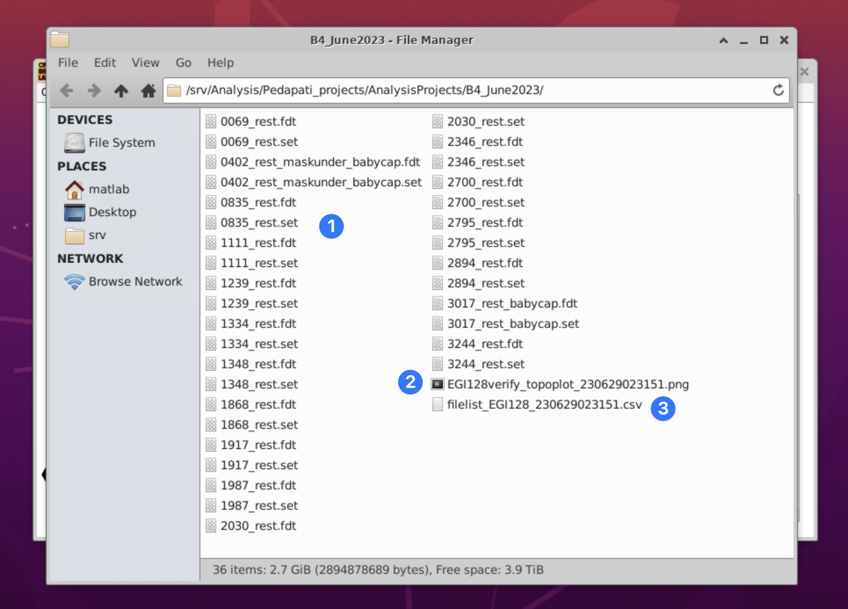This screenshot has height=609, width=848.
Task: Select filelist_EGI128_230629023151.csv file
Action: 544,405
